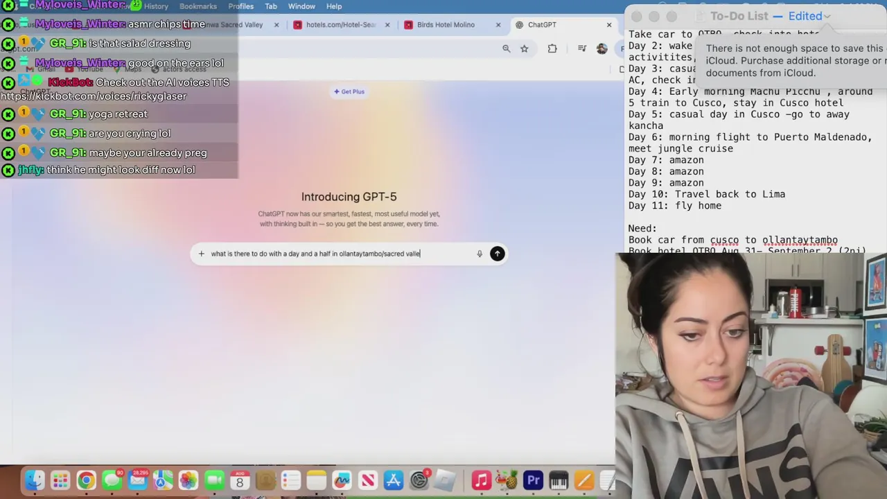Expand the To-Do List title dropdown chevron
This screenshot has width=887, height=499.
point(827,16)
